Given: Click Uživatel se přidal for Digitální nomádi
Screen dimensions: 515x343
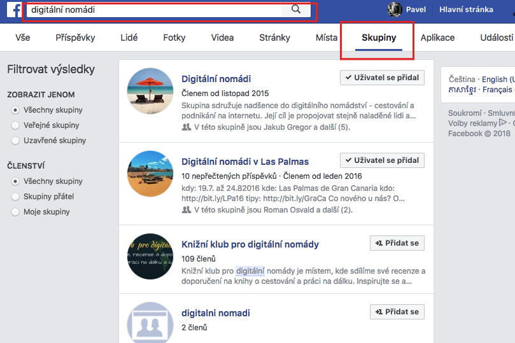Looking at the screenshot, I should (382, 78).
